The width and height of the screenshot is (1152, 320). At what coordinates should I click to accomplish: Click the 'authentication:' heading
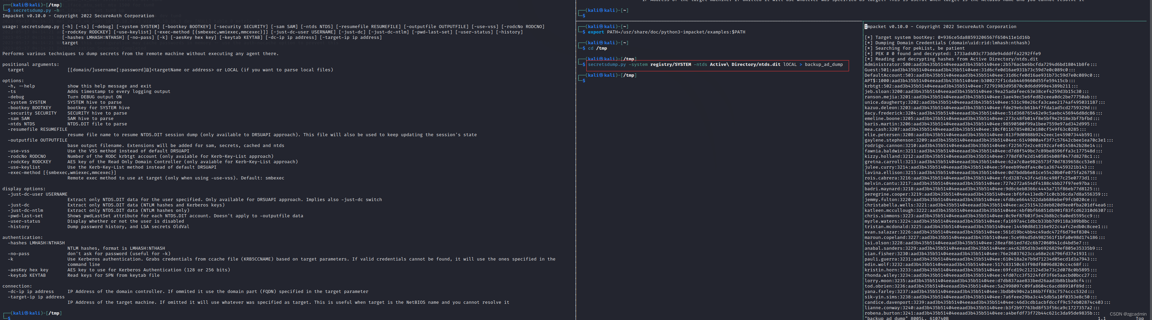click(22, 238)
